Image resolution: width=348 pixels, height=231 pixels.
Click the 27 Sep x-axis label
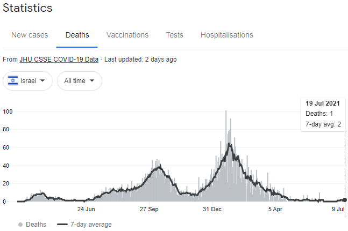point(149,209)
